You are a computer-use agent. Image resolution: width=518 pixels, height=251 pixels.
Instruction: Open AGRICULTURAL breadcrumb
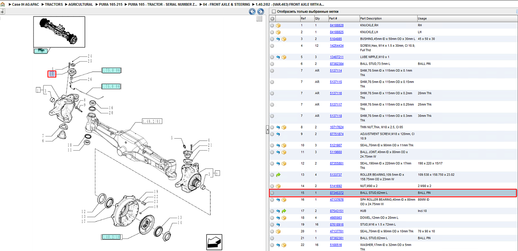pyautogui.click(x=80, y=4)
